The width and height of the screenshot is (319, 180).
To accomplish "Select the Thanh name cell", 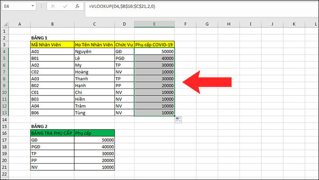I will (x=94, y=79).
